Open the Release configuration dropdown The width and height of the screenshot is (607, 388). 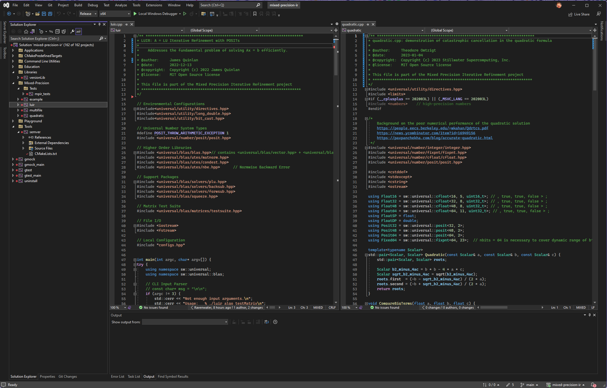click(x=88, y=14)
